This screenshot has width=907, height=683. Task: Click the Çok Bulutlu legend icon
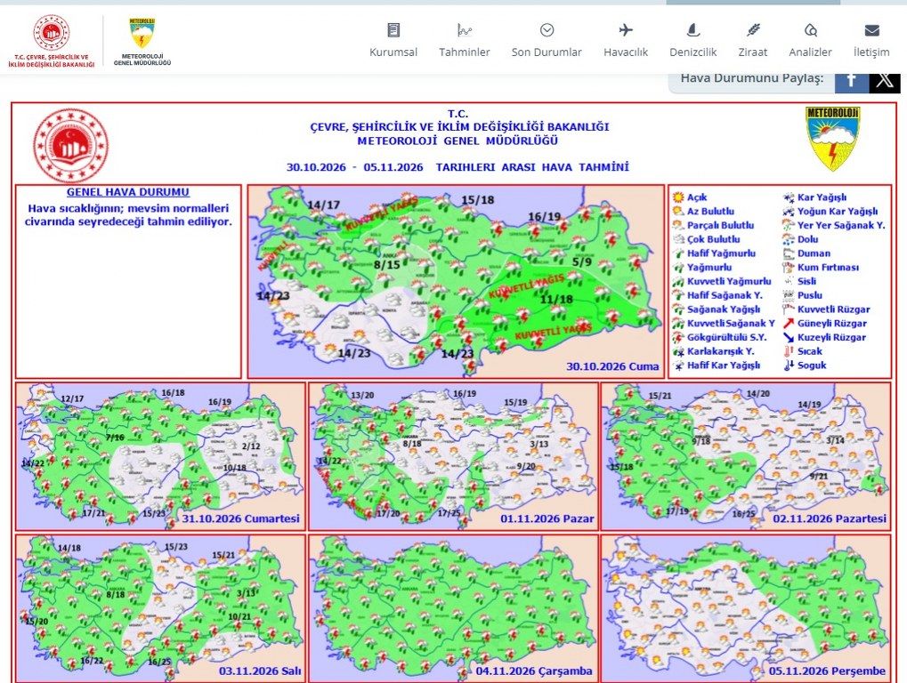click(678, 238)
